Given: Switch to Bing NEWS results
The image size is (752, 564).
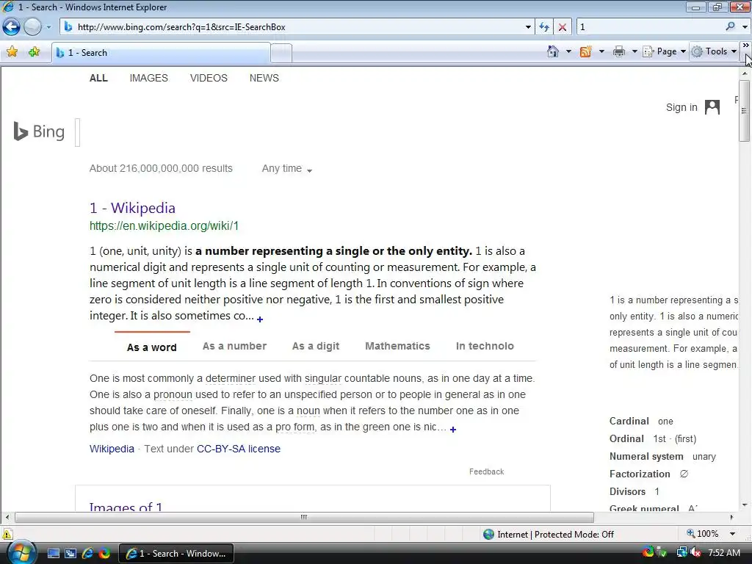Looking at the screenshot, I should point(264,78).
